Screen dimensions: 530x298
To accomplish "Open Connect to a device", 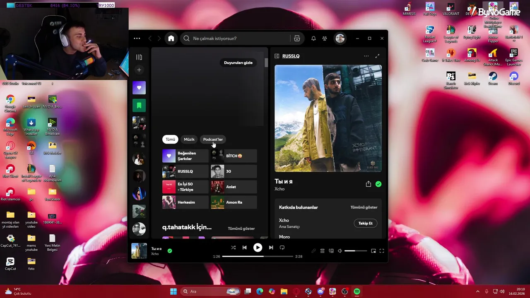I will [331, 251].
